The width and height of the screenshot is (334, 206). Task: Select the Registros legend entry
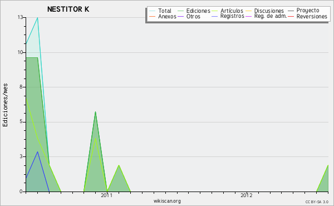[232, 16]
